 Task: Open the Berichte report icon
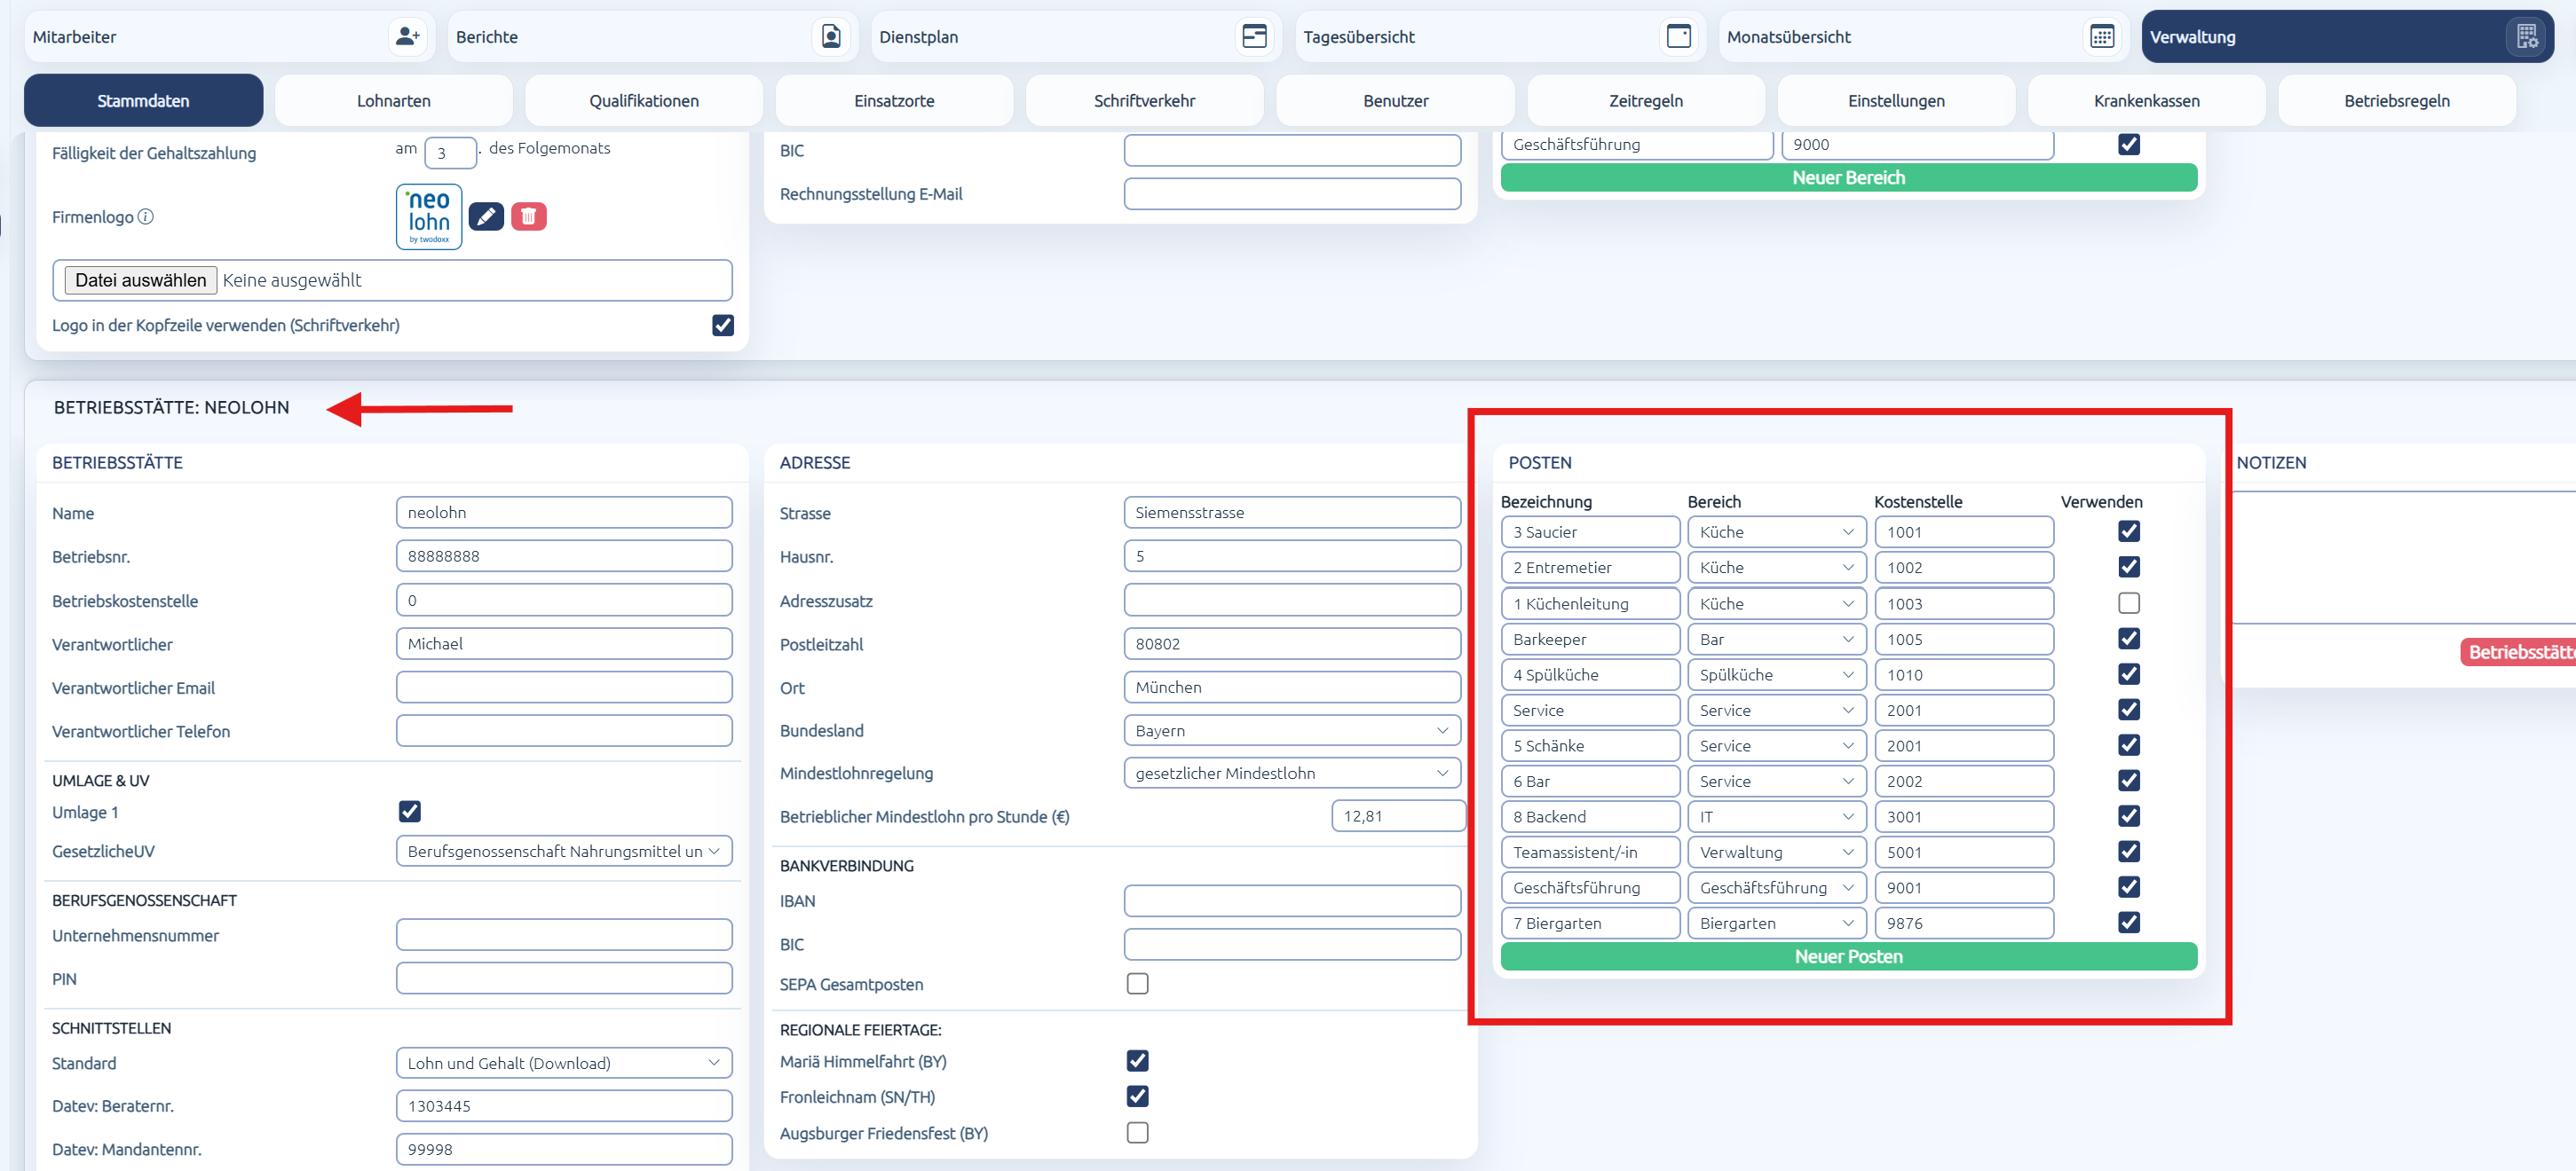point(831,37)
